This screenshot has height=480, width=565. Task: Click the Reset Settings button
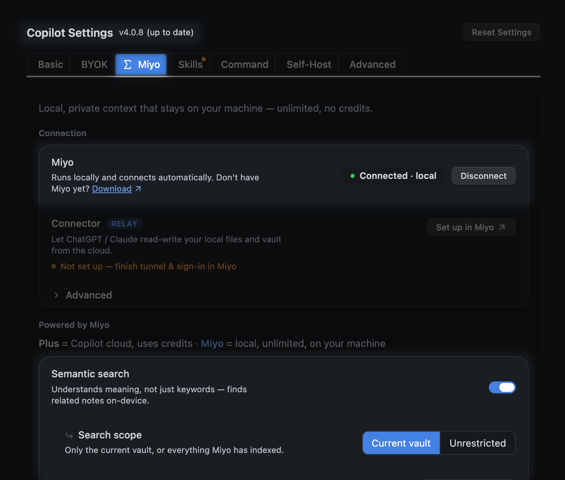point(502,32)
